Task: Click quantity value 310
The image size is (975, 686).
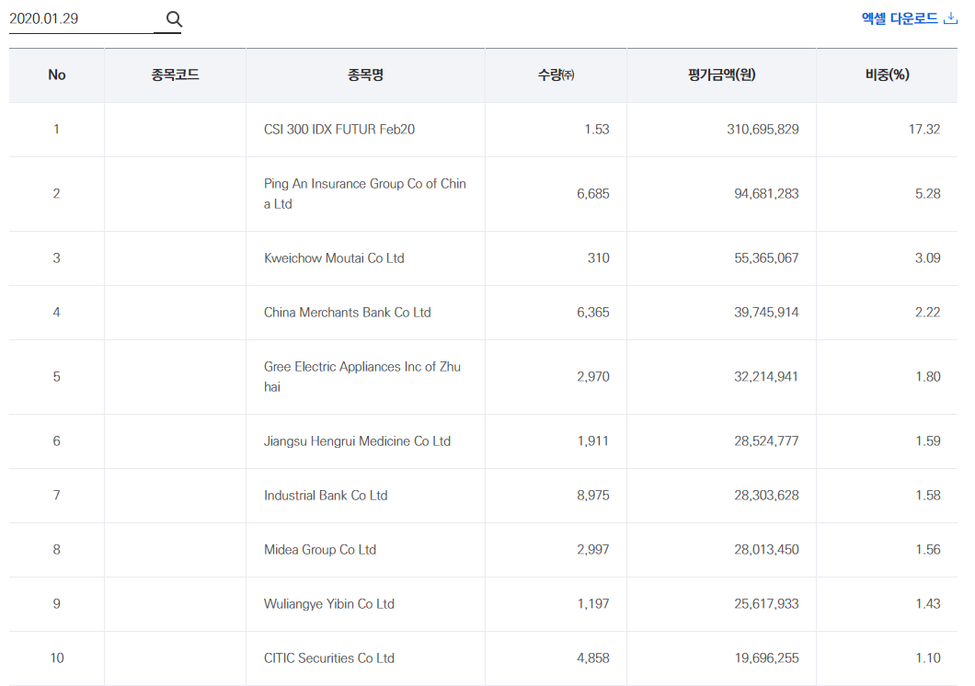Action: point(599,257)
